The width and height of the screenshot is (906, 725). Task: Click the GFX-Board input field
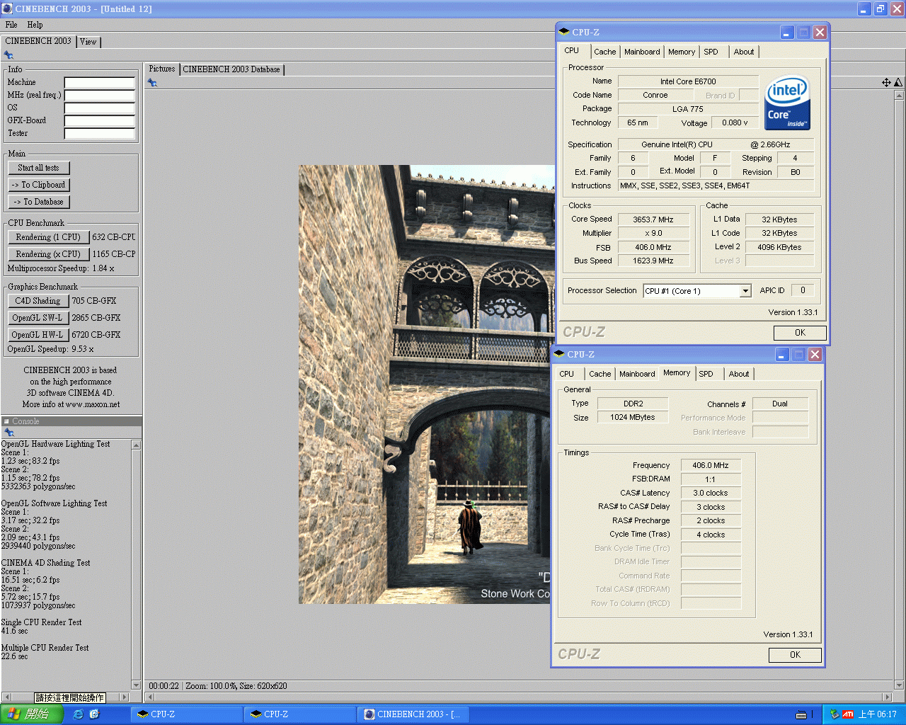click(x=100, y=121)
